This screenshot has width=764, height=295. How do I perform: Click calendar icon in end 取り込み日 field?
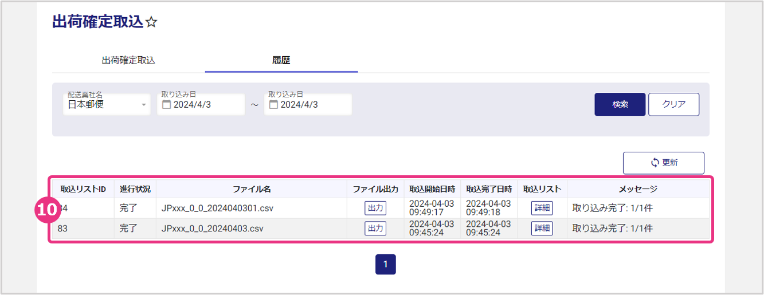(x=273, y=105)
